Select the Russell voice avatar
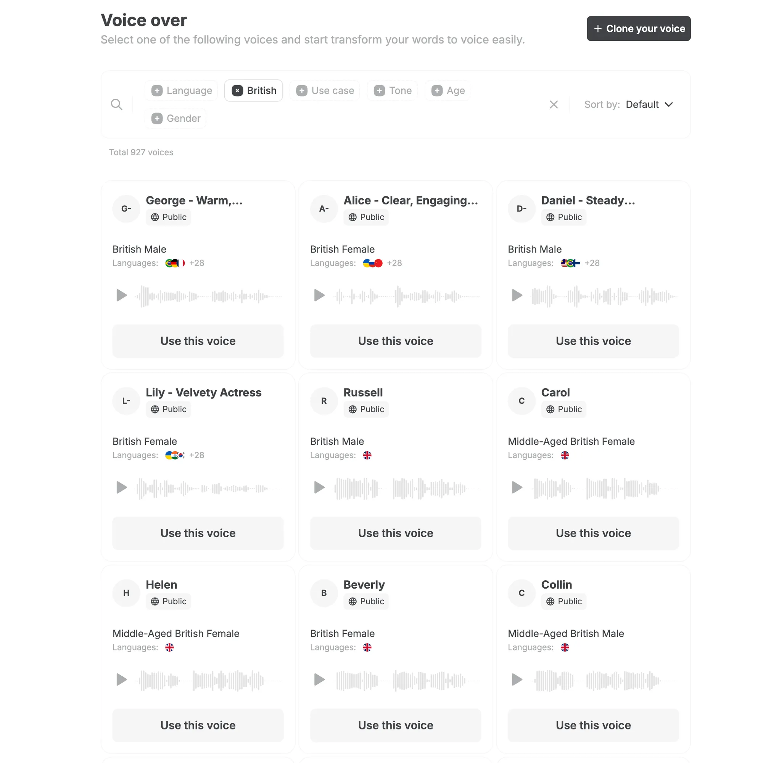This screenshot has width=763, height=763. [x=324, y=401]
